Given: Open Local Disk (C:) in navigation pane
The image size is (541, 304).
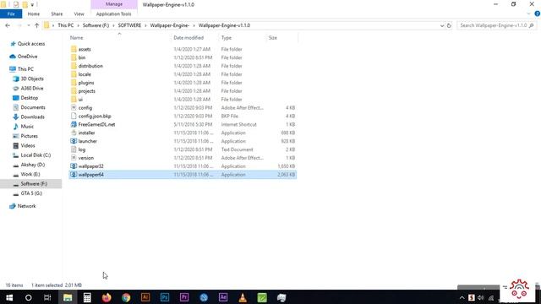Looking at the screenshot, I should [x=36, y=155].
